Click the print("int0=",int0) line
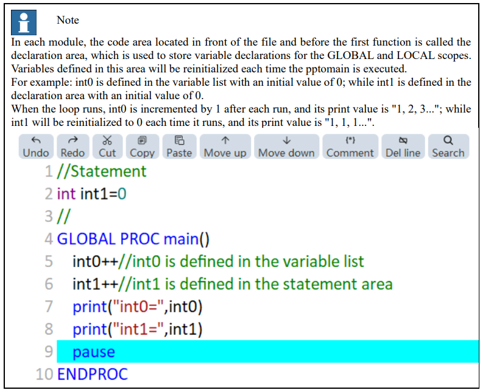The width and height of the screenshot is (480, 390). click(138, 307)
